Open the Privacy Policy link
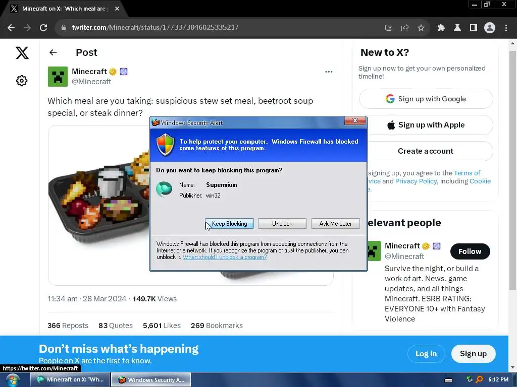This screenshot has height=387, width=517. click(416, 181)
